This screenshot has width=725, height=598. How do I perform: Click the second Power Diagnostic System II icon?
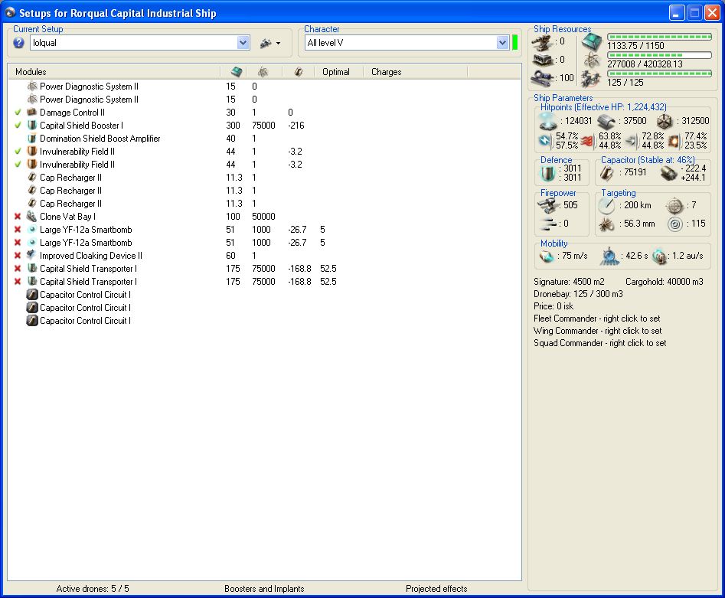pyautogui.click(x=32, y=99)
